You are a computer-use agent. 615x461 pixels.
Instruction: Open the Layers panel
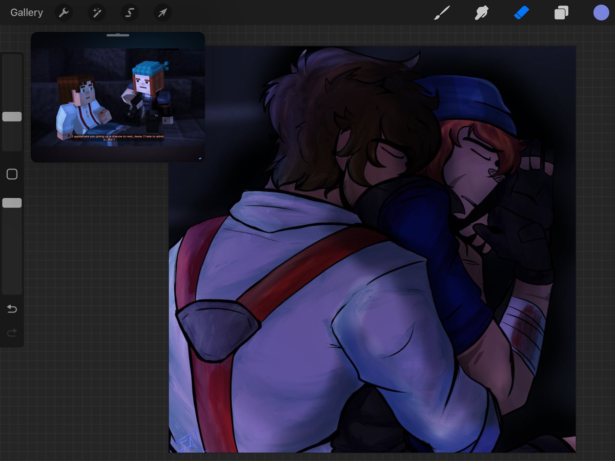(561, 13)
